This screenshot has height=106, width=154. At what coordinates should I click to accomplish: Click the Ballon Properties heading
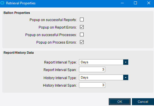click(x=17, y=13)
